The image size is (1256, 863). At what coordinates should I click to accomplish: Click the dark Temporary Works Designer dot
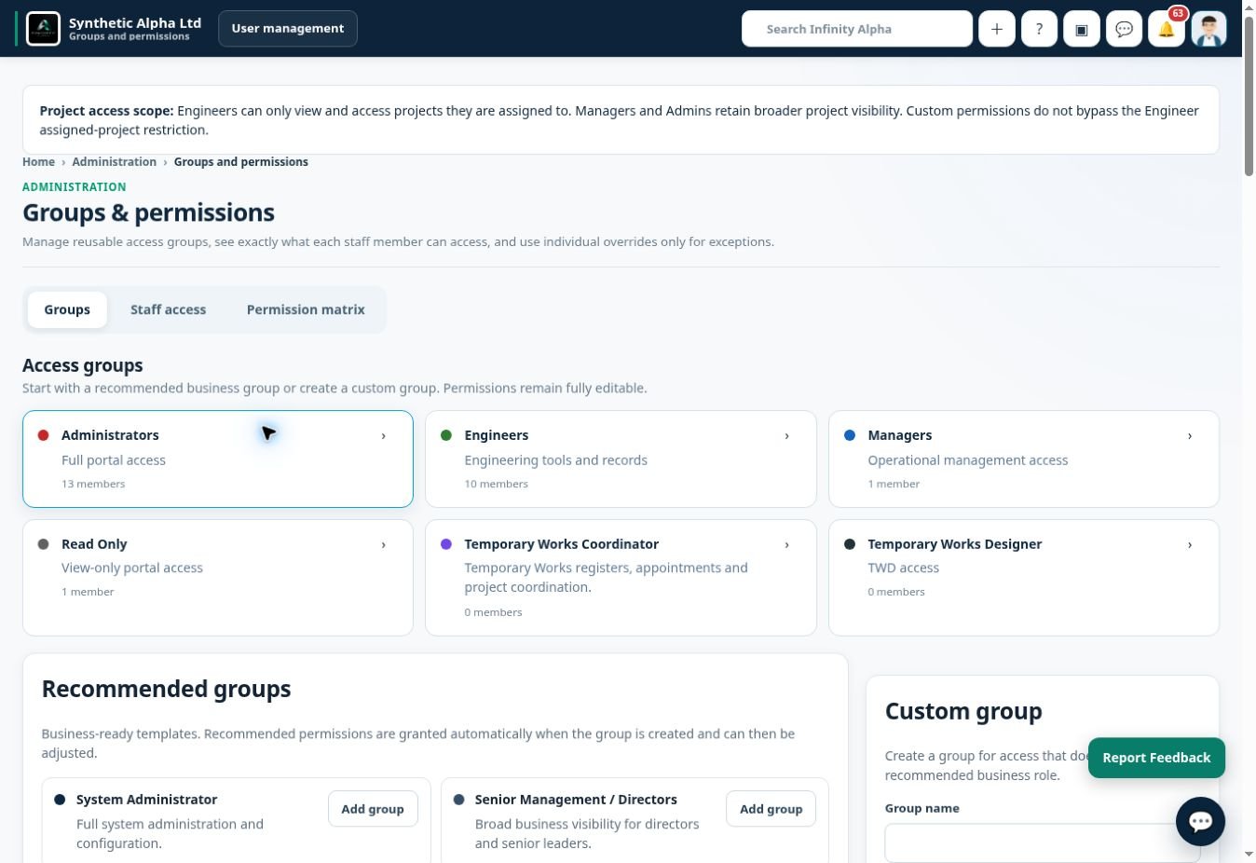pyautogui.click(x=850, y=544)
